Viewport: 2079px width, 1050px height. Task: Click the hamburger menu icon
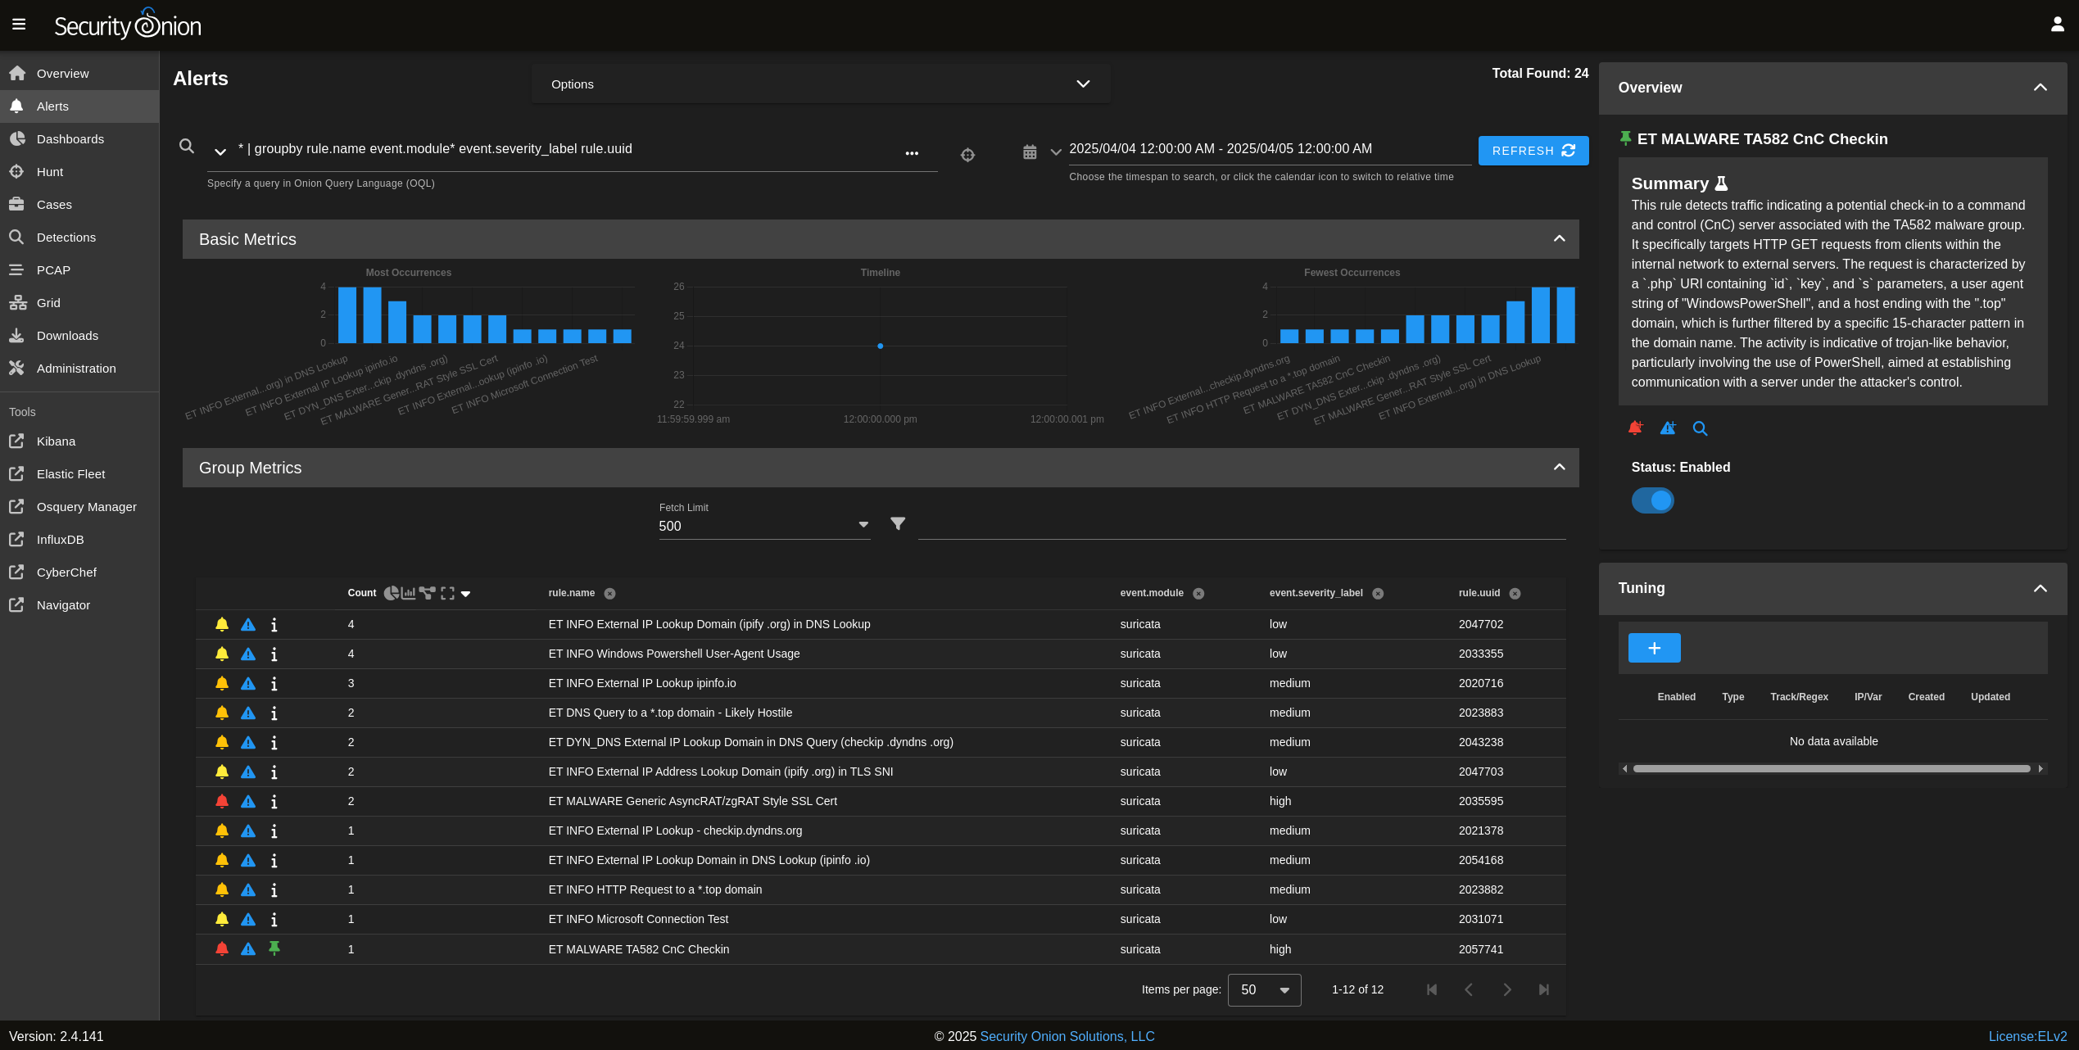point(19,25)
